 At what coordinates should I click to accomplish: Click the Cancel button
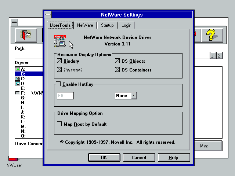[139, 157]
